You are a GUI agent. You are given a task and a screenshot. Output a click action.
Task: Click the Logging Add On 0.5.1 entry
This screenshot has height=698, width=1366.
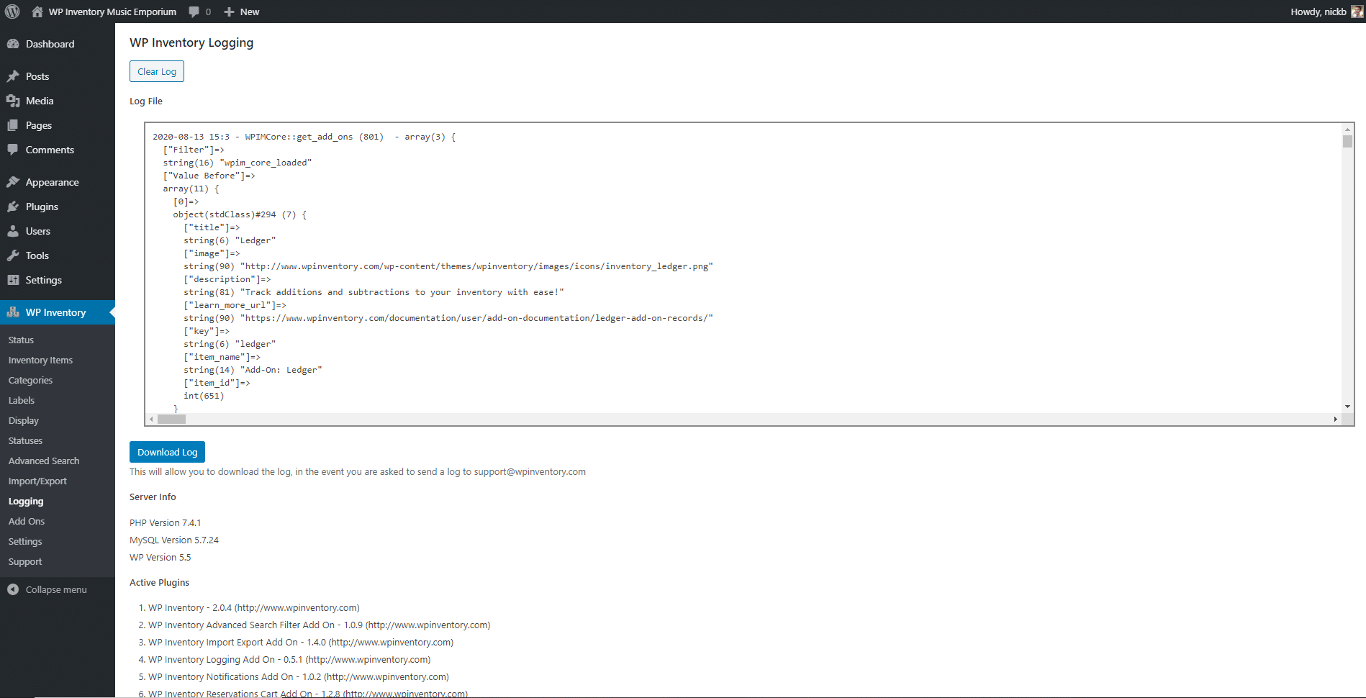coord(289,659)
